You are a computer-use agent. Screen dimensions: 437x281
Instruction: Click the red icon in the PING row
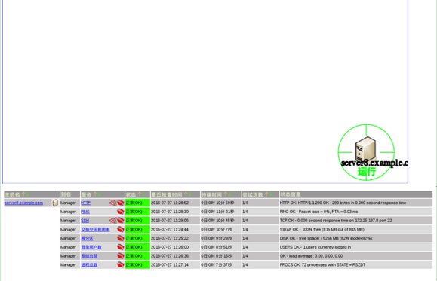[121, 212]
